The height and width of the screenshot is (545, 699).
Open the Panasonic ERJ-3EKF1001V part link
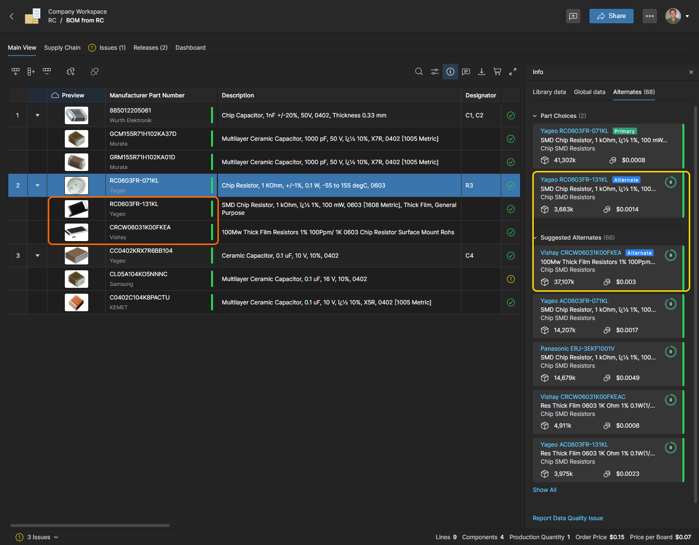coord(578,349)
